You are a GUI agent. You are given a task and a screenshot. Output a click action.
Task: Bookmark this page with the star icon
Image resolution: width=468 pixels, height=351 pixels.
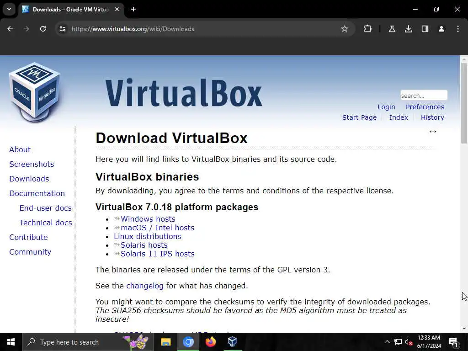345,29
